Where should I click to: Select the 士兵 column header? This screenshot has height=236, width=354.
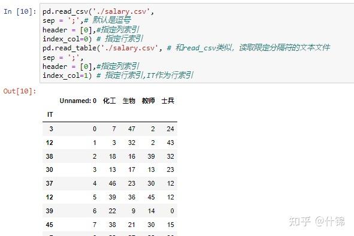point(168,101)
